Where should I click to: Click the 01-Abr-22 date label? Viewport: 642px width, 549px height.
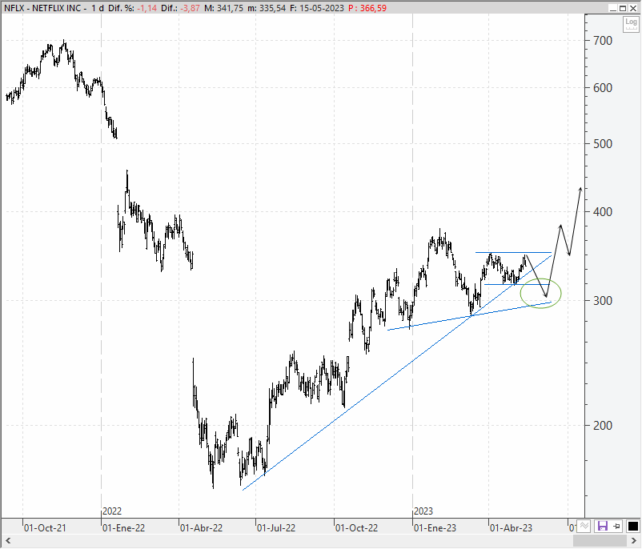click(x=202, y=527)
